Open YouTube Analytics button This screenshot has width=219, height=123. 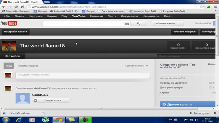click(x=184, y=32)
